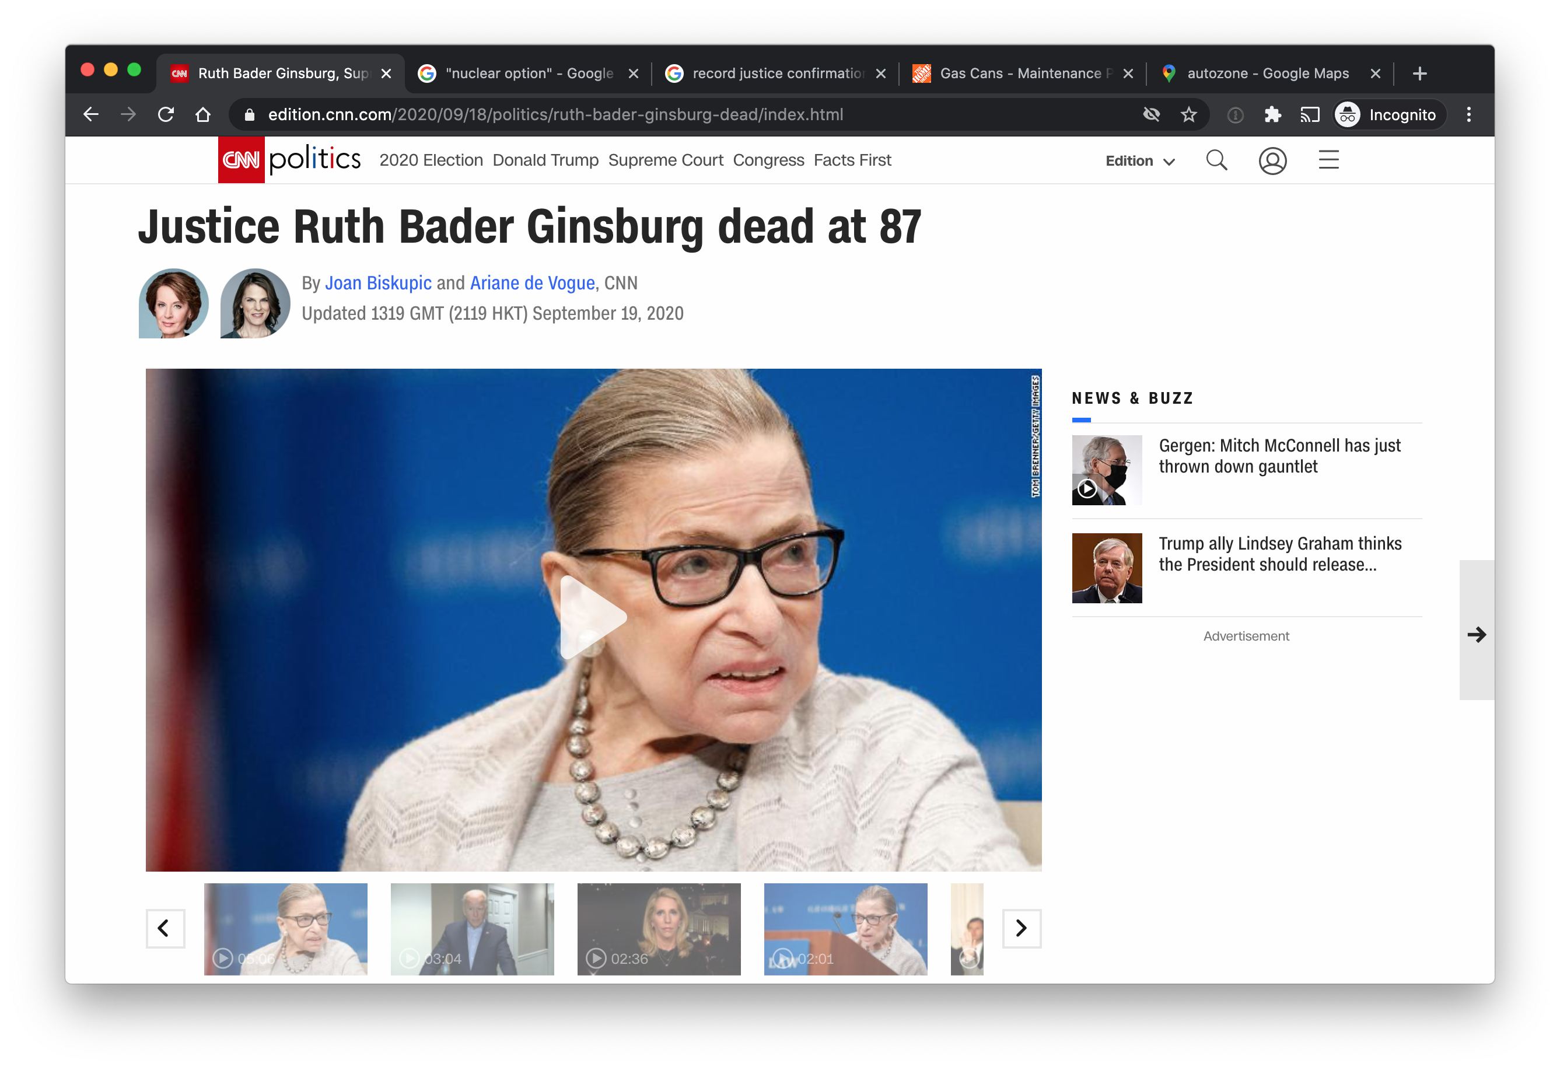The image size is (1560, 1070).
Task: Play the main Ginsburg video
Action: tap(593, 618)
